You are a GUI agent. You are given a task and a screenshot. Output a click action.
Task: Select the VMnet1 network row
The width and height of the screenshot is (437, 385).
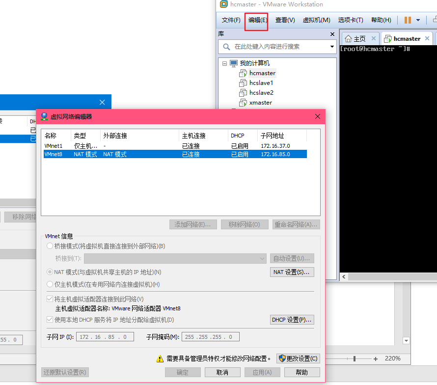click(x=175, y=146)
